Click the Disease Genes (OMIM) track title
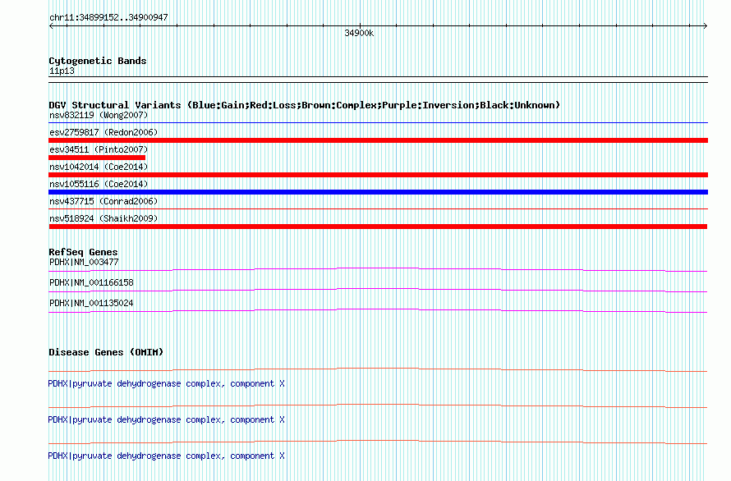Viewport: 731px width, 481px height. click(106, 352)
